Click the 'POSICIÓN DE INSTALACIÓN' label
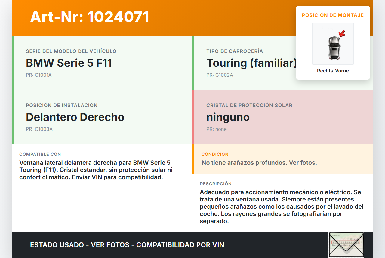 pyautogui.click(x=62, y=105)
